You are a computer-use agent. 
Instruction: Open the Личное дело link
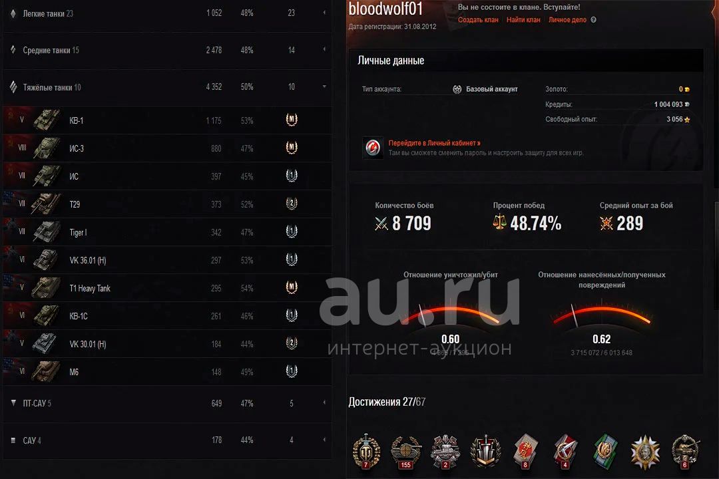tap(567, 20)
